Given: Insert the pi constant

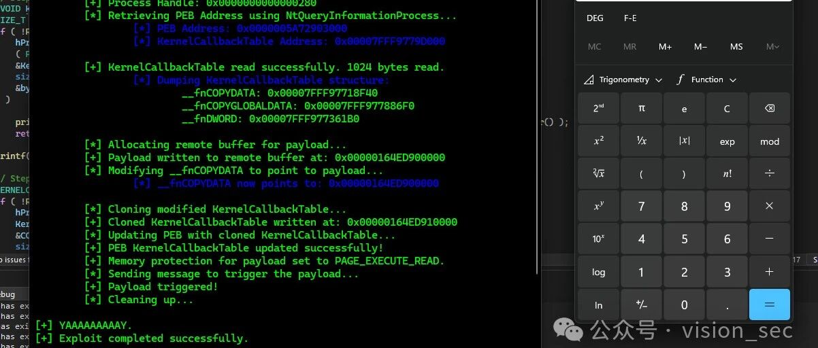Looking at the screenshot, I should (x=642, y=109).
